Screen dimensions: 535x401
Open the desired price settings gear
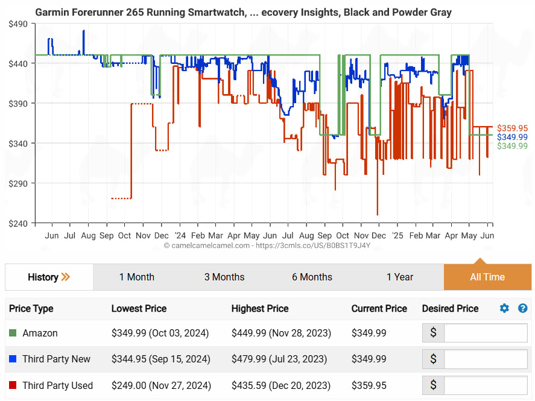tap(504, 308)
